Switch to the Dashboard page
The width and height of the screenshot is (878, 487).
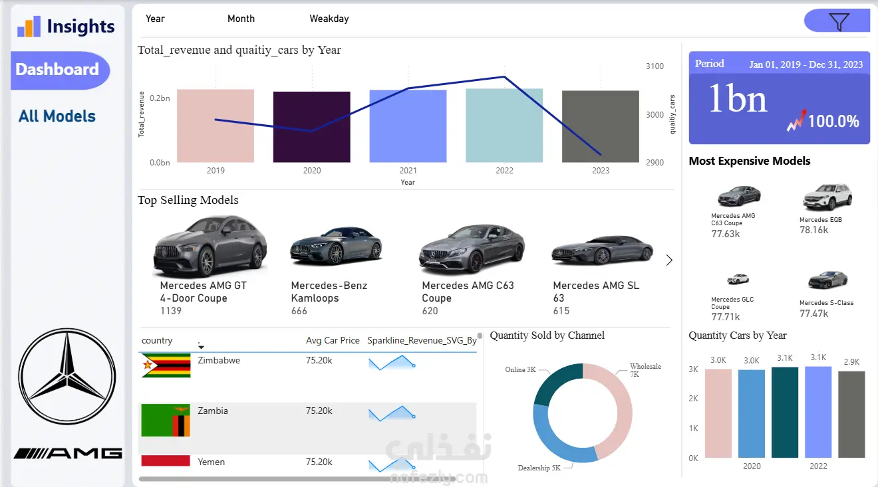pyautogui.click(x=59, y=70)
